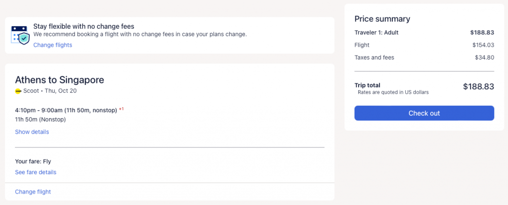Click the calendar shield no-change-fees icon
Viewport: 508px width, 205px height.
19,34
